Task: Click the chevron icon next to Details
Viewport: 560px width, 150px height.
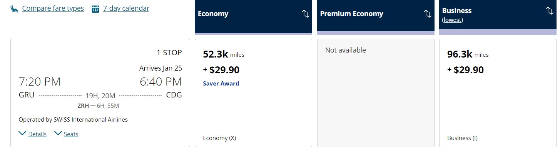Action: pos(22,134)
